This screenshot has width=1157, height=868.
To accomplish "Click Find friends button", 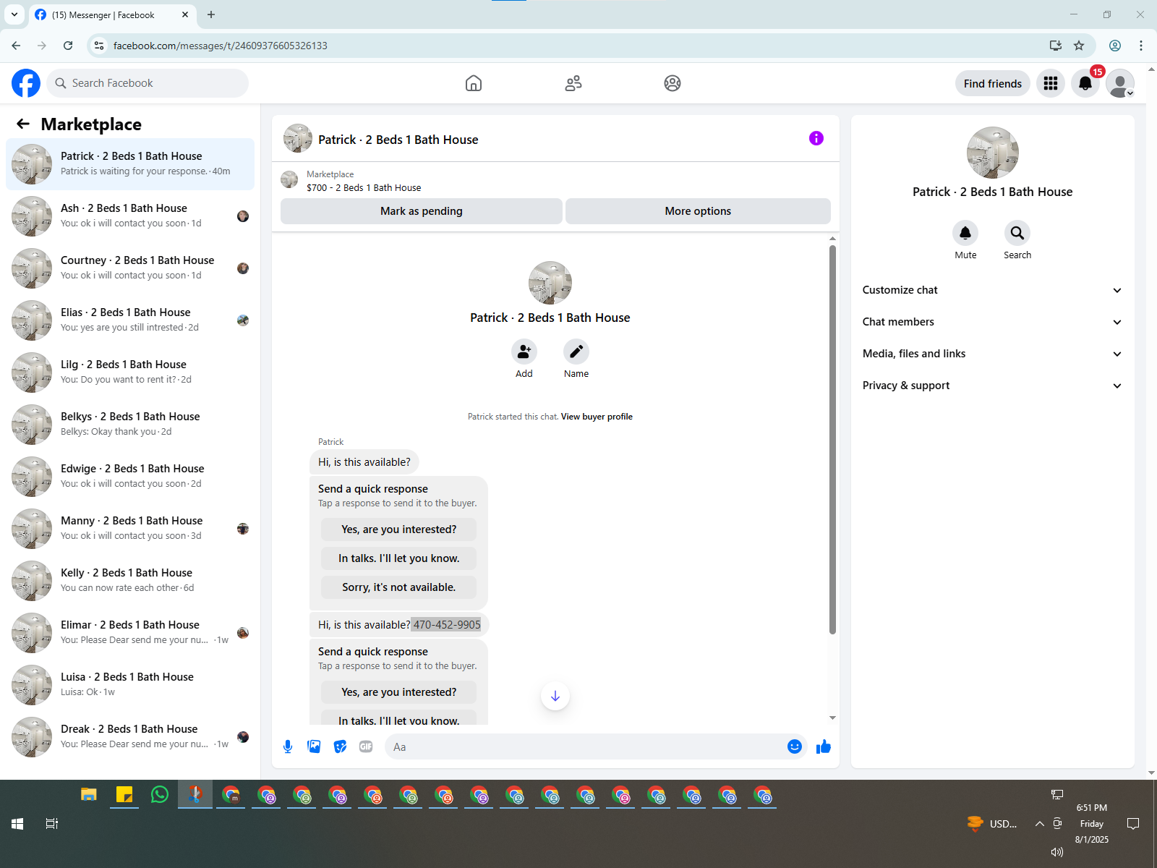I will tap(992, 83).
